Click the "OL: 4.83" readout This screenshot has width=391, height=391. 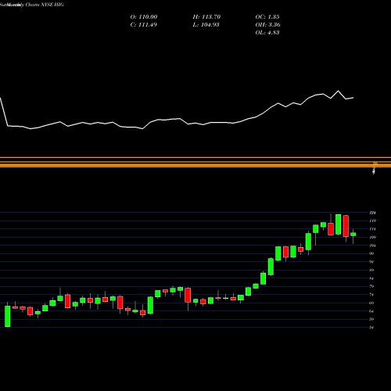(267, 33)
